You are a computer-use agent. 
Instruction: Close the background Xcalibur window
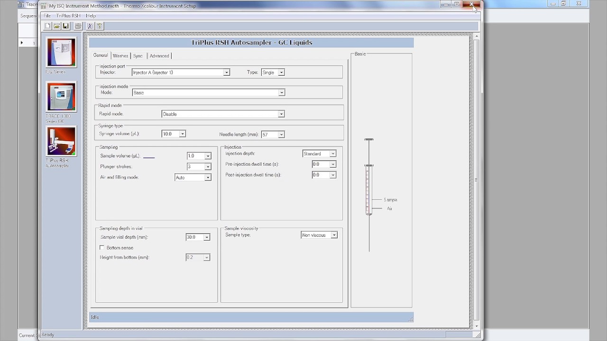(x=579, y=3)
